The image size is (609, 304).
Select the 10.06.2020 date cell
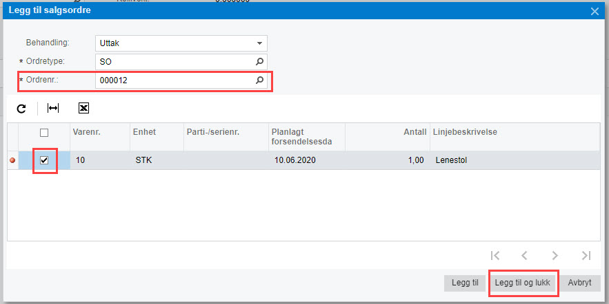click(307, 160)
